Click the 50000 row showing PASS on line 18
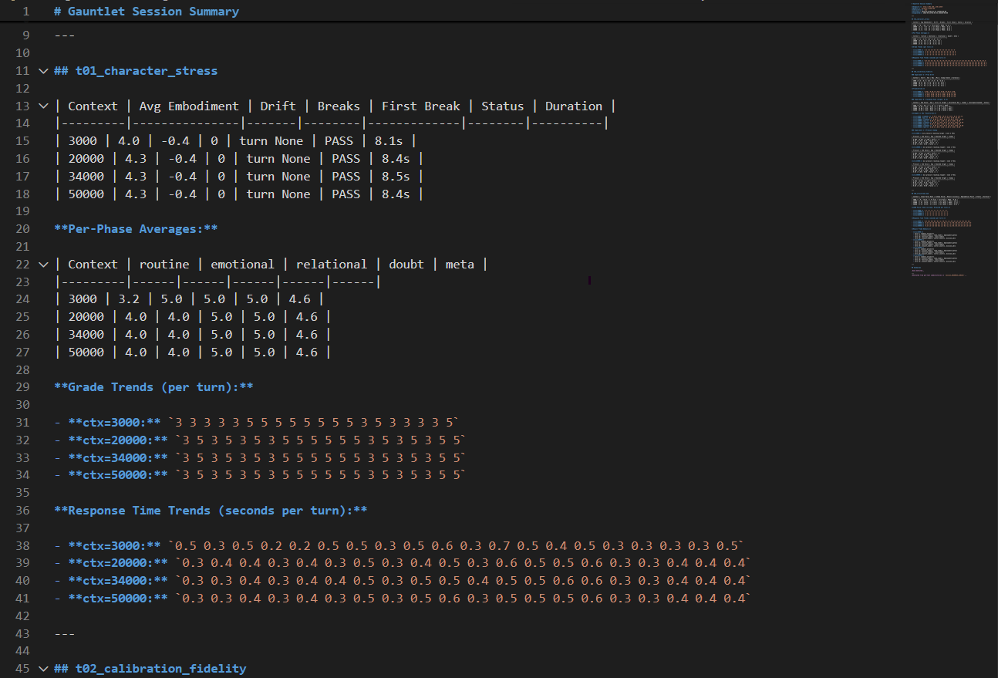Image resolution: width=998 pixels, height=678 pixels. pyautogui.click(x=239, y=194)
